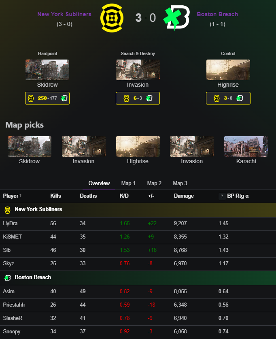Click the (3 - 0) Subliners record
This screenshot has width=276, height=339.
click(x=64, y=24)
